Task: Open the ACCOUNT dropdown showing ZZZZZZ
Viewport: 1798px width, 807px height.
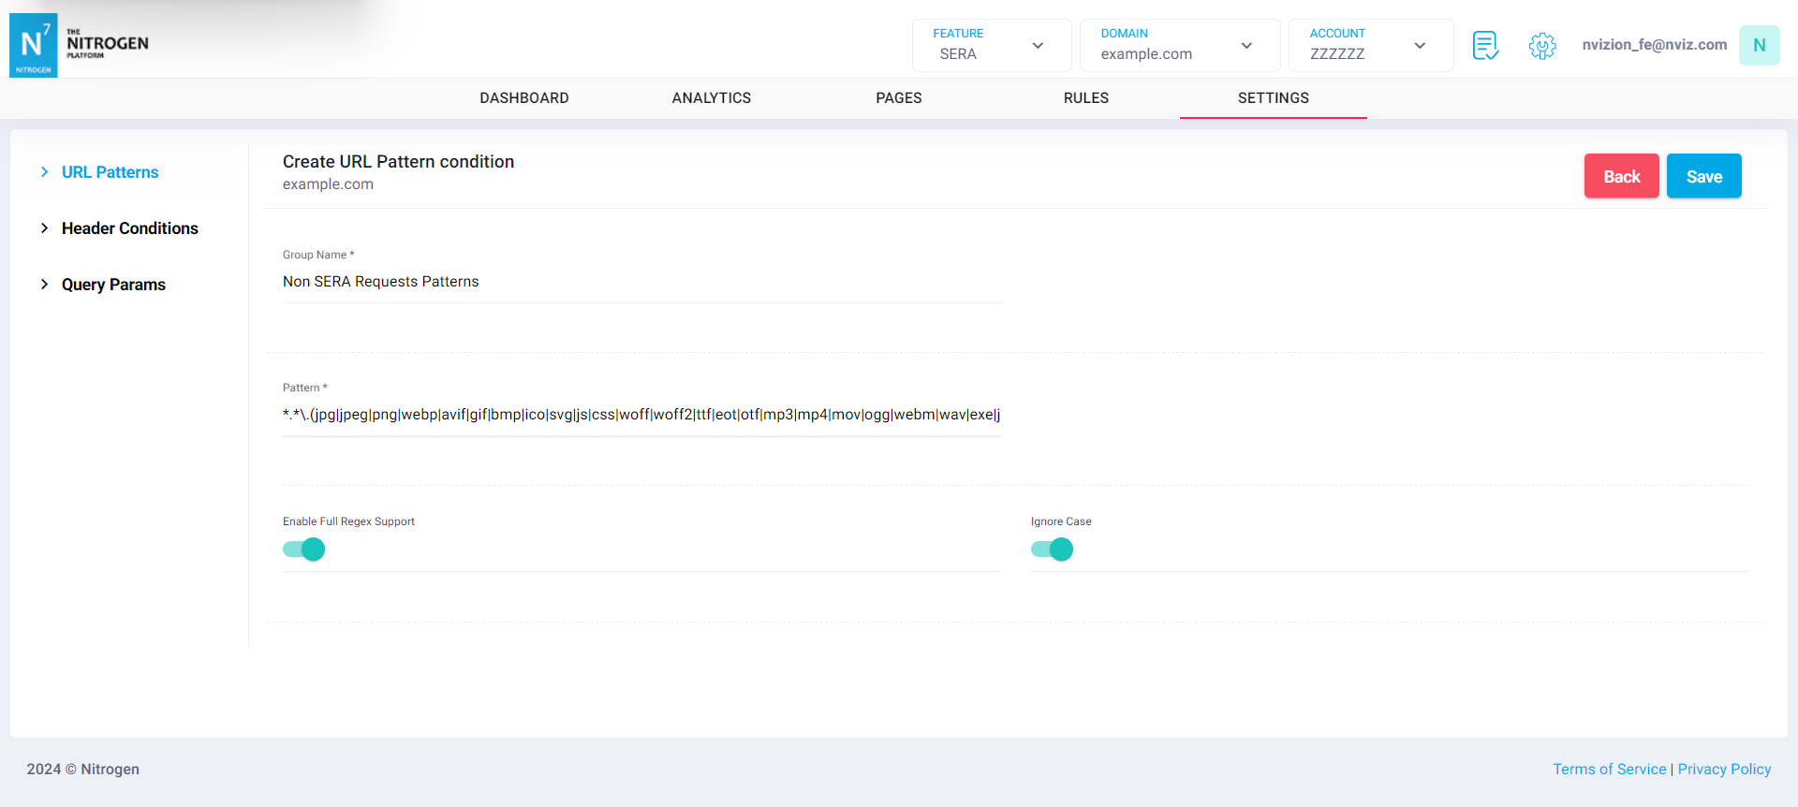Action: [1370, 45]
